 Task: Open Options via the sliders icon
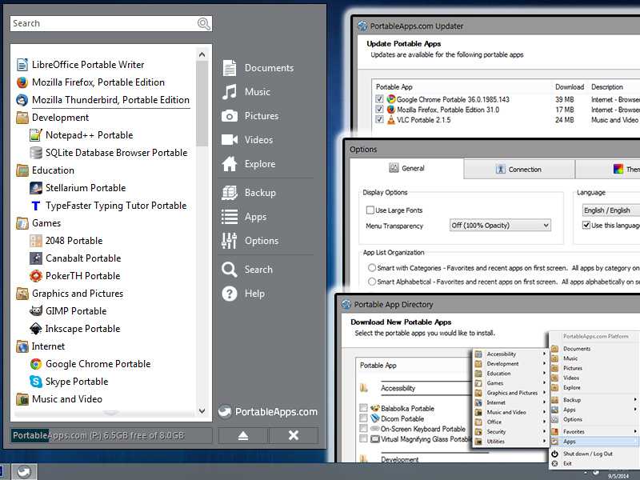(230, 241)
